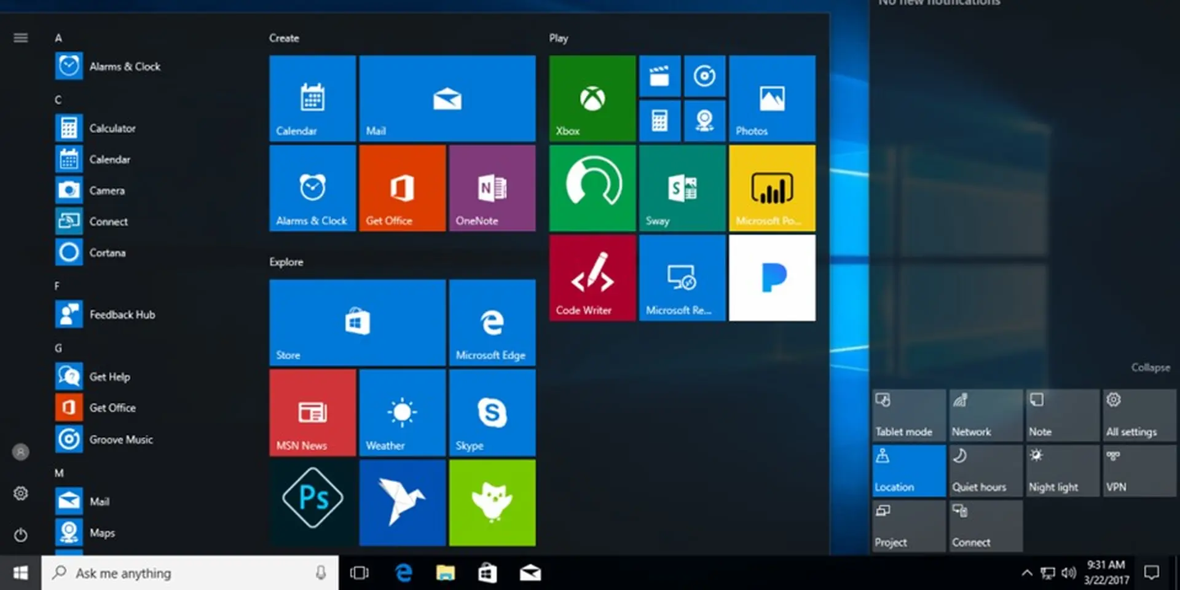Open the Groove Music app

point(121,439)
